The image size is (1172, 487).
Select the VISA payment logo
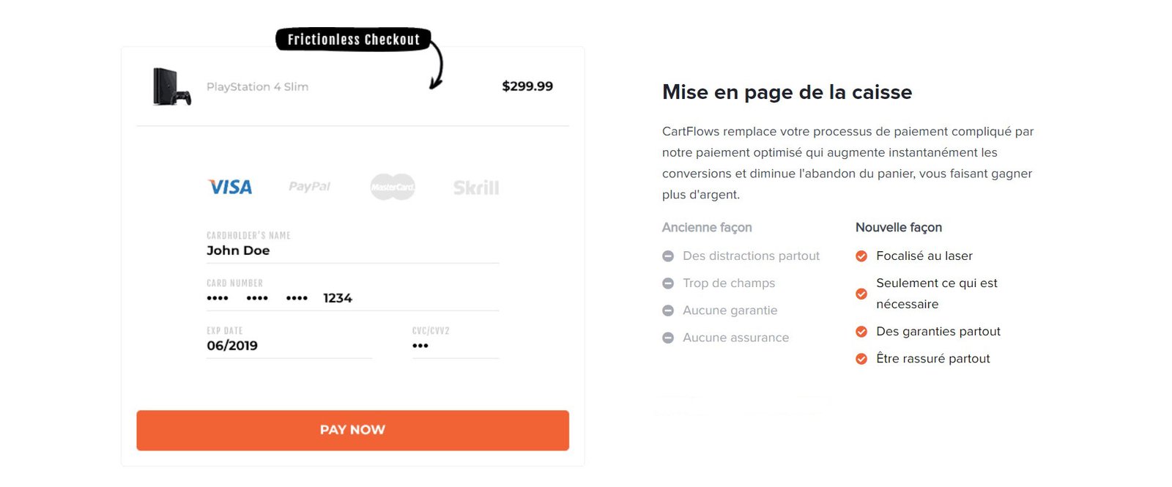point(230,187)
